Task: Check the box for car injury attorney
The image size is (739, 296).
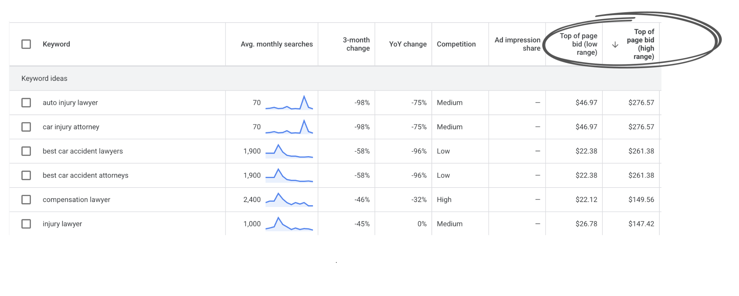Action: click(x=26, y=127)
